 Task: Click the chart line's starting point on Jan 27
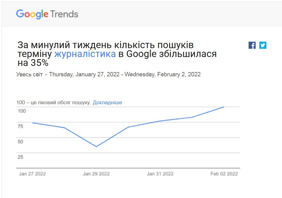(32, 123)
